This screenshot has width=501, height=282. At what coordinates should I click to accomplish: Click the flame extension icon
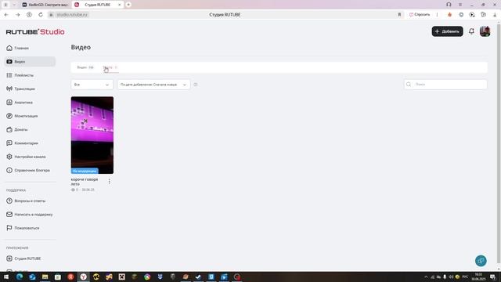[x=449, y=15]
